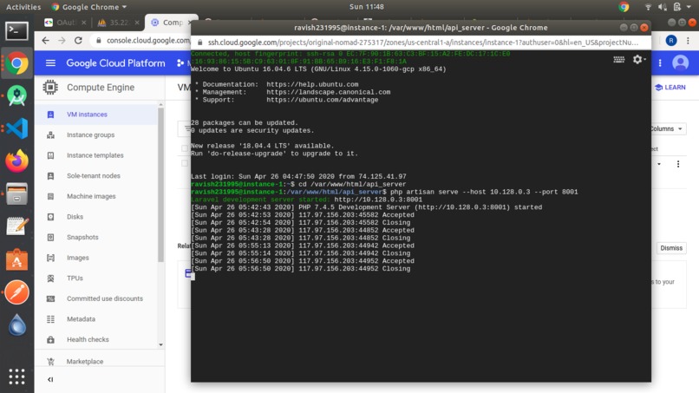Open the Files manager in the dock
The image size is (699, 393).
[x=16, y=194]
